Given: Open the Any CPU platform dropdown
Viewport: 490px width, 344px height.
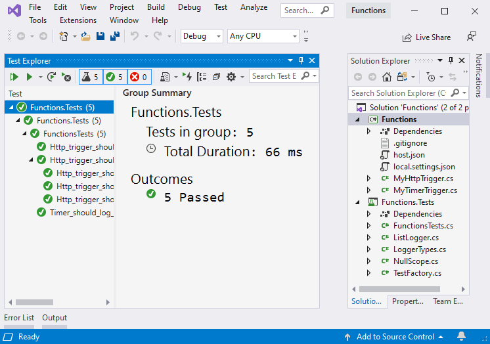Looking at the screenshot, I should pyautogui.click(x=263, y=37).
